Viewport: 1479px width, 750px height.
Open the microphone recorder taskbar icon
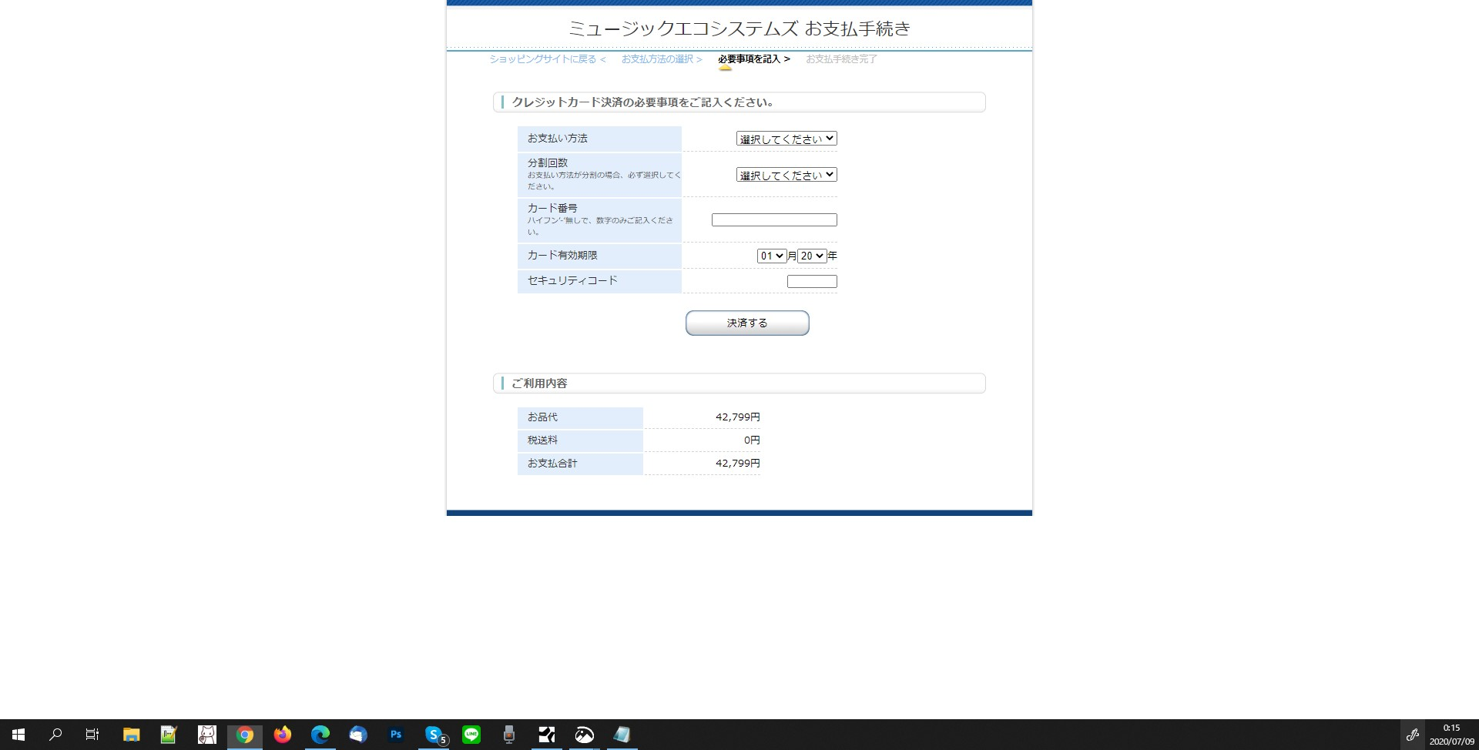point(509,735)
